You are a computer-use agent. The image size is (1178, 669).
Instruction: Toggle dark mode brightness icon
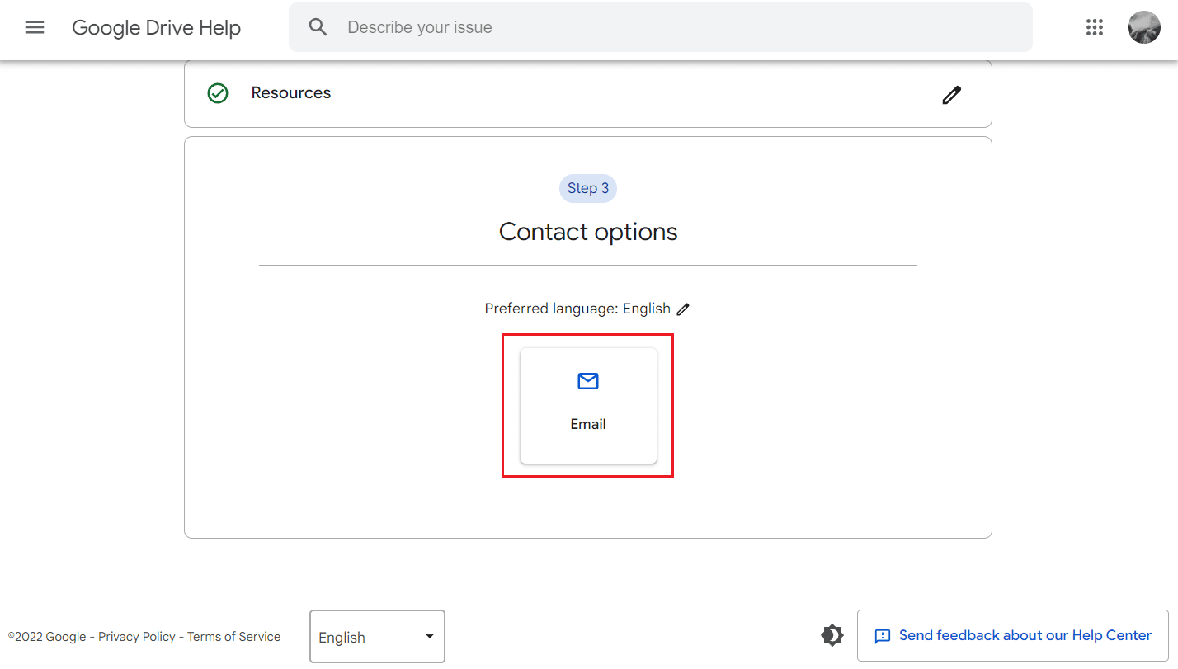(x=832, y=635)
